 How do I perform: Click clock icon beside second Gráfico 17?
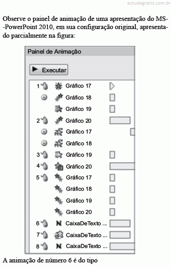[x=44, y=132]
